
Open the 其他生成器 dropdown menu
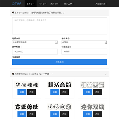[101, 4]
